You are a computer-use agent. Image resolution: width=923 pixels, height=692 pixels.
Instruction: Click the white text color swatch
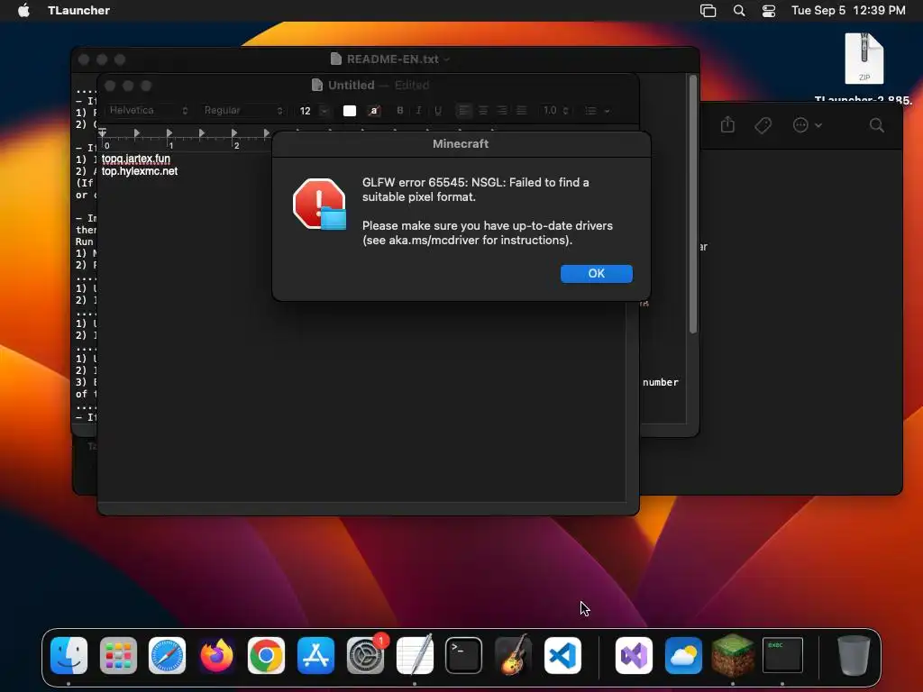pyautogui.click(x=350, y=111)
